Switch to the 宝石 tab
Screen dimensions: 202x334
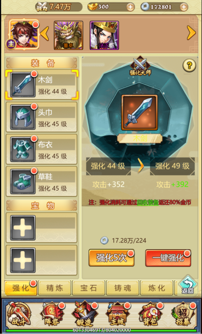89,288
